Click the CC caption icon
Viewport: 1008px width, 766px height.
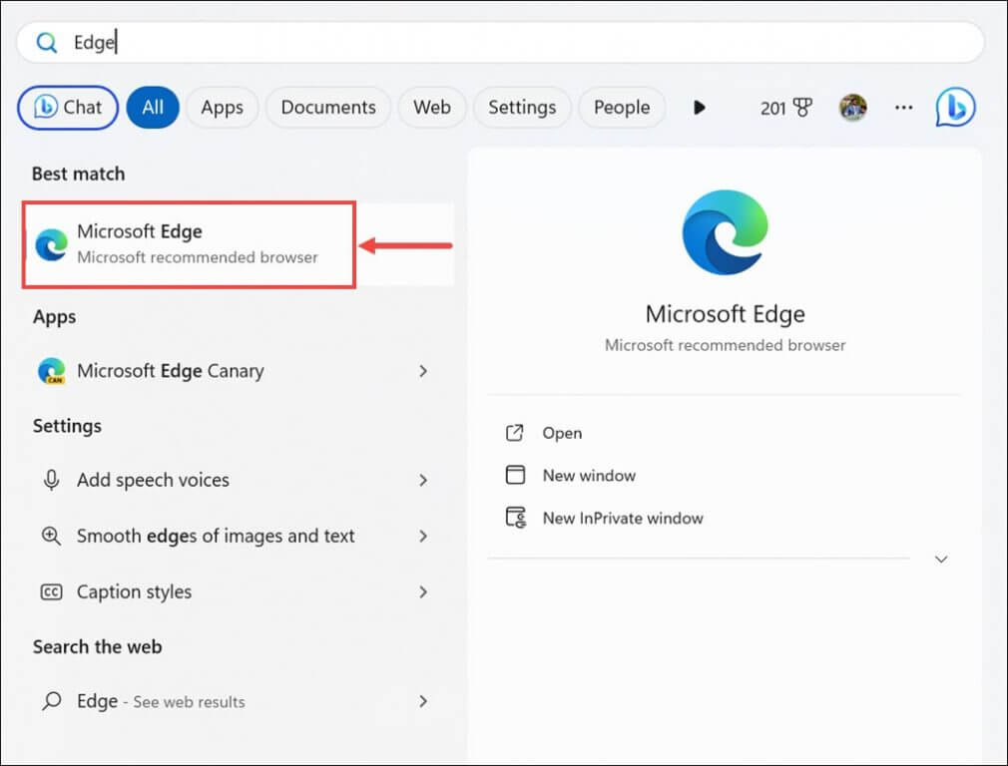pos(52,591)
